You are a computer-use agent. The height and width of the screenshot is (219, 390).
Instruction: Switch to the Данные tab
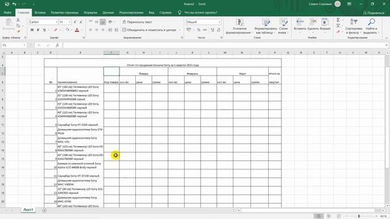point(108,12)
